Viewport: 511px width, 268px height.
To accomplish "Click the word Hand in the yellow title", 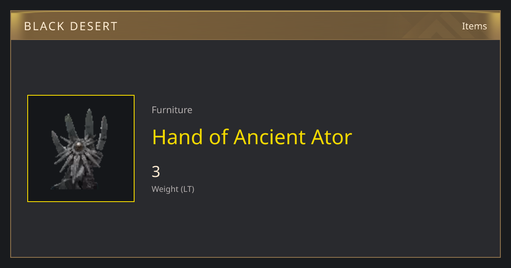I will click(x=178, y=137).
